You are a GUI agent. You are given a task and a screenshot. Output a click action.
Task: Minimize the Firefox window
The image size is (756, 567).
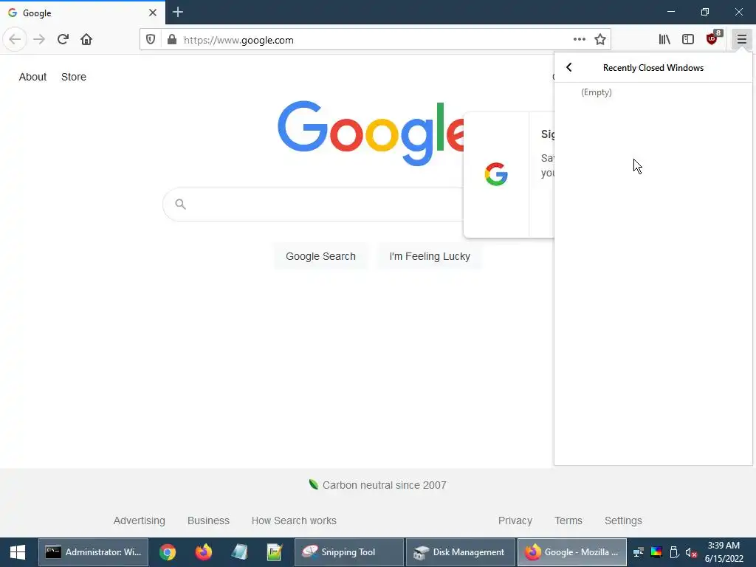click(671, 12)
